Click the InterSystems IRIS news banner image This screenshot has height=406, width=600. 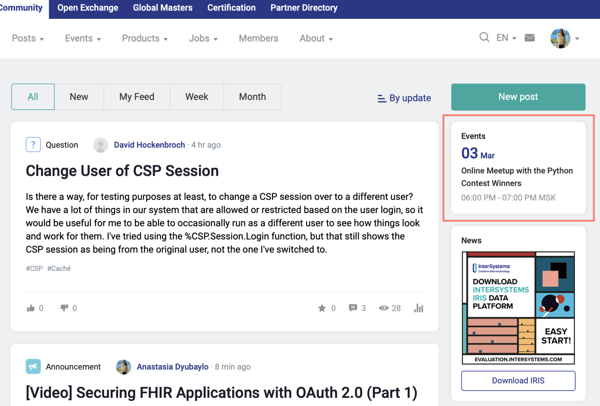(x=518, y=308)
